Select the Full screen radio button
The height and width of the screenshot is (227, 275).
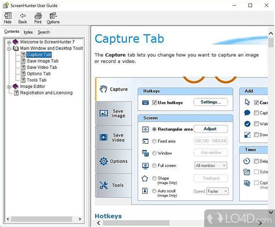pyautogui.click(x=154, y=166)
